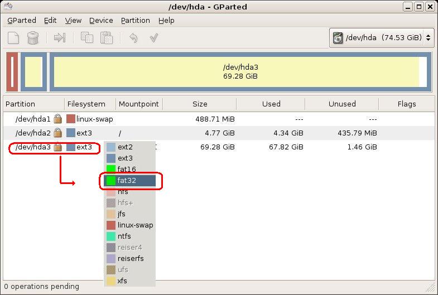The width and height of the screenshot is (438, 295).
Task: Click the Apply operations checkmark icon
Action: pos(154,38)
